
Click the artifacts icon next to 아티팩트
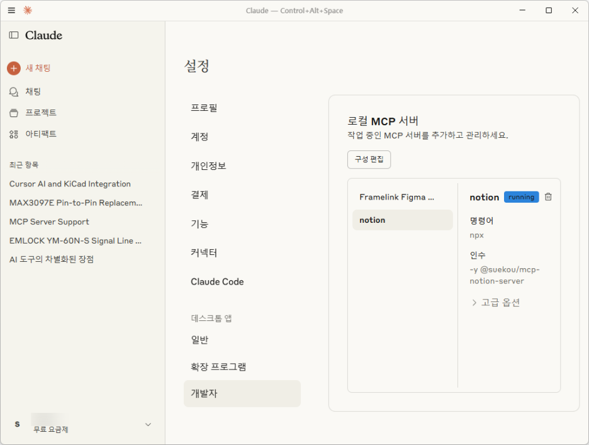coord(14,134)
